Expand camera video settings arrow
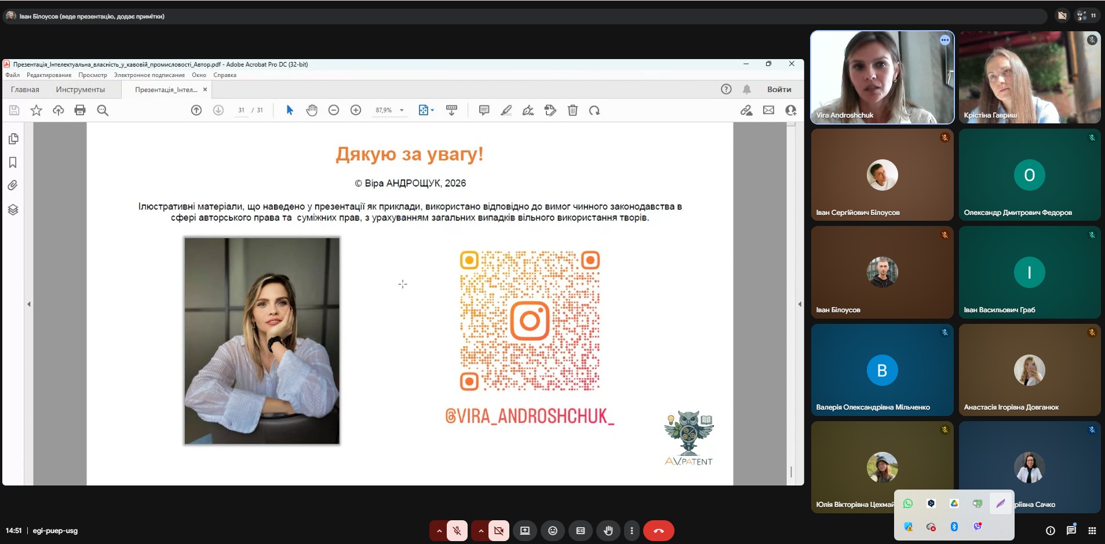The width and height of the screenshot is (1105, 544). coord(480,531)
